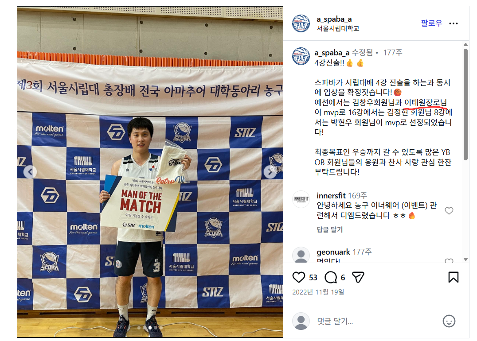Click the 팔로우 follow button
The height and width of the screenshot is (341, 477).
point(431,23)
